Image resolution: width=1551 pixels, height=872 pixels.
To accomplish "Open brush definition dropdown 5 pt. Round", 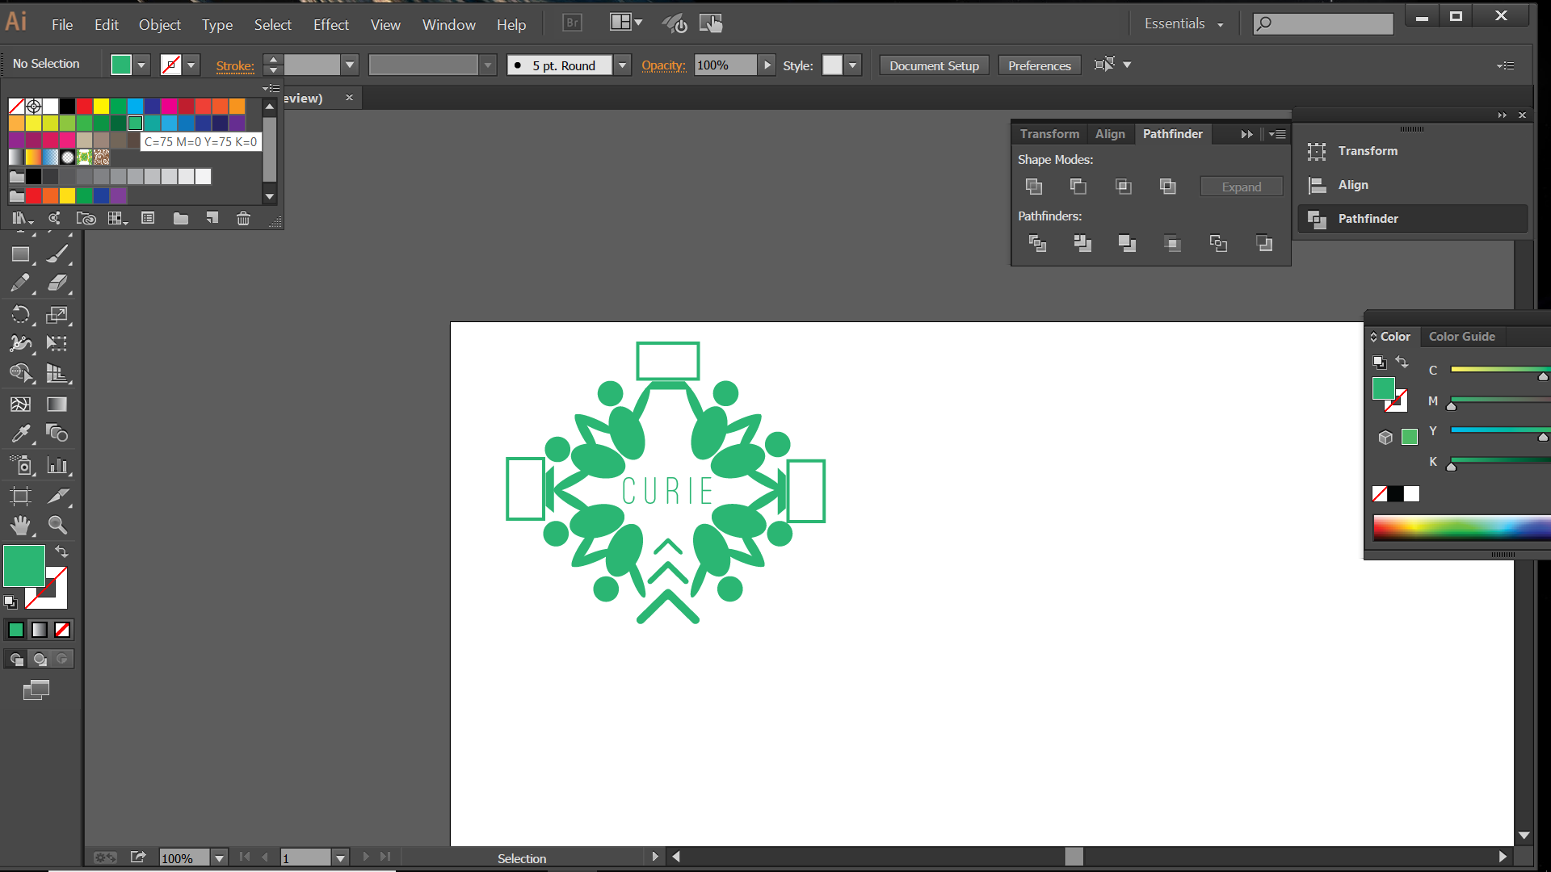I will pyautogui.click(x=622, y=65).
